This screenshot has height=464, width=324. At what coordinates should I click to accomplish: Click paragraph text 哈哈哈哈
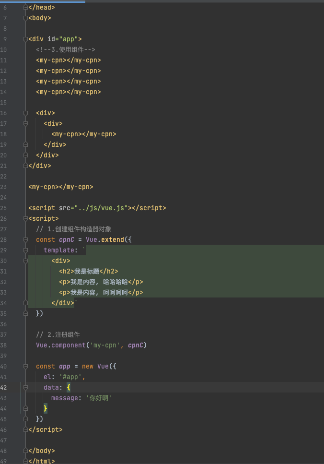pos(116,282)
